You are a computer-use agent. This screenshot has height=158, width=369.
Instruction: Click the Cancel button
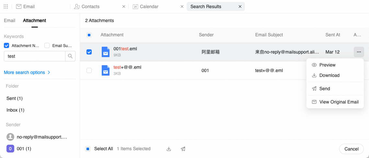click(352, 149)
